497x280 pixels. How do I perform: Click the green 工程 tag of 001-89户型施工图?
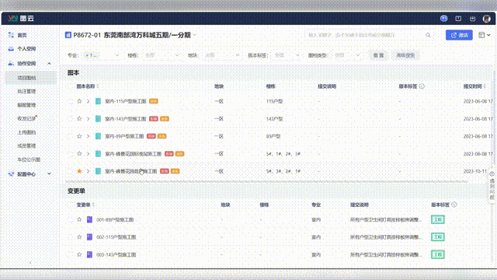tap(438, 219)
